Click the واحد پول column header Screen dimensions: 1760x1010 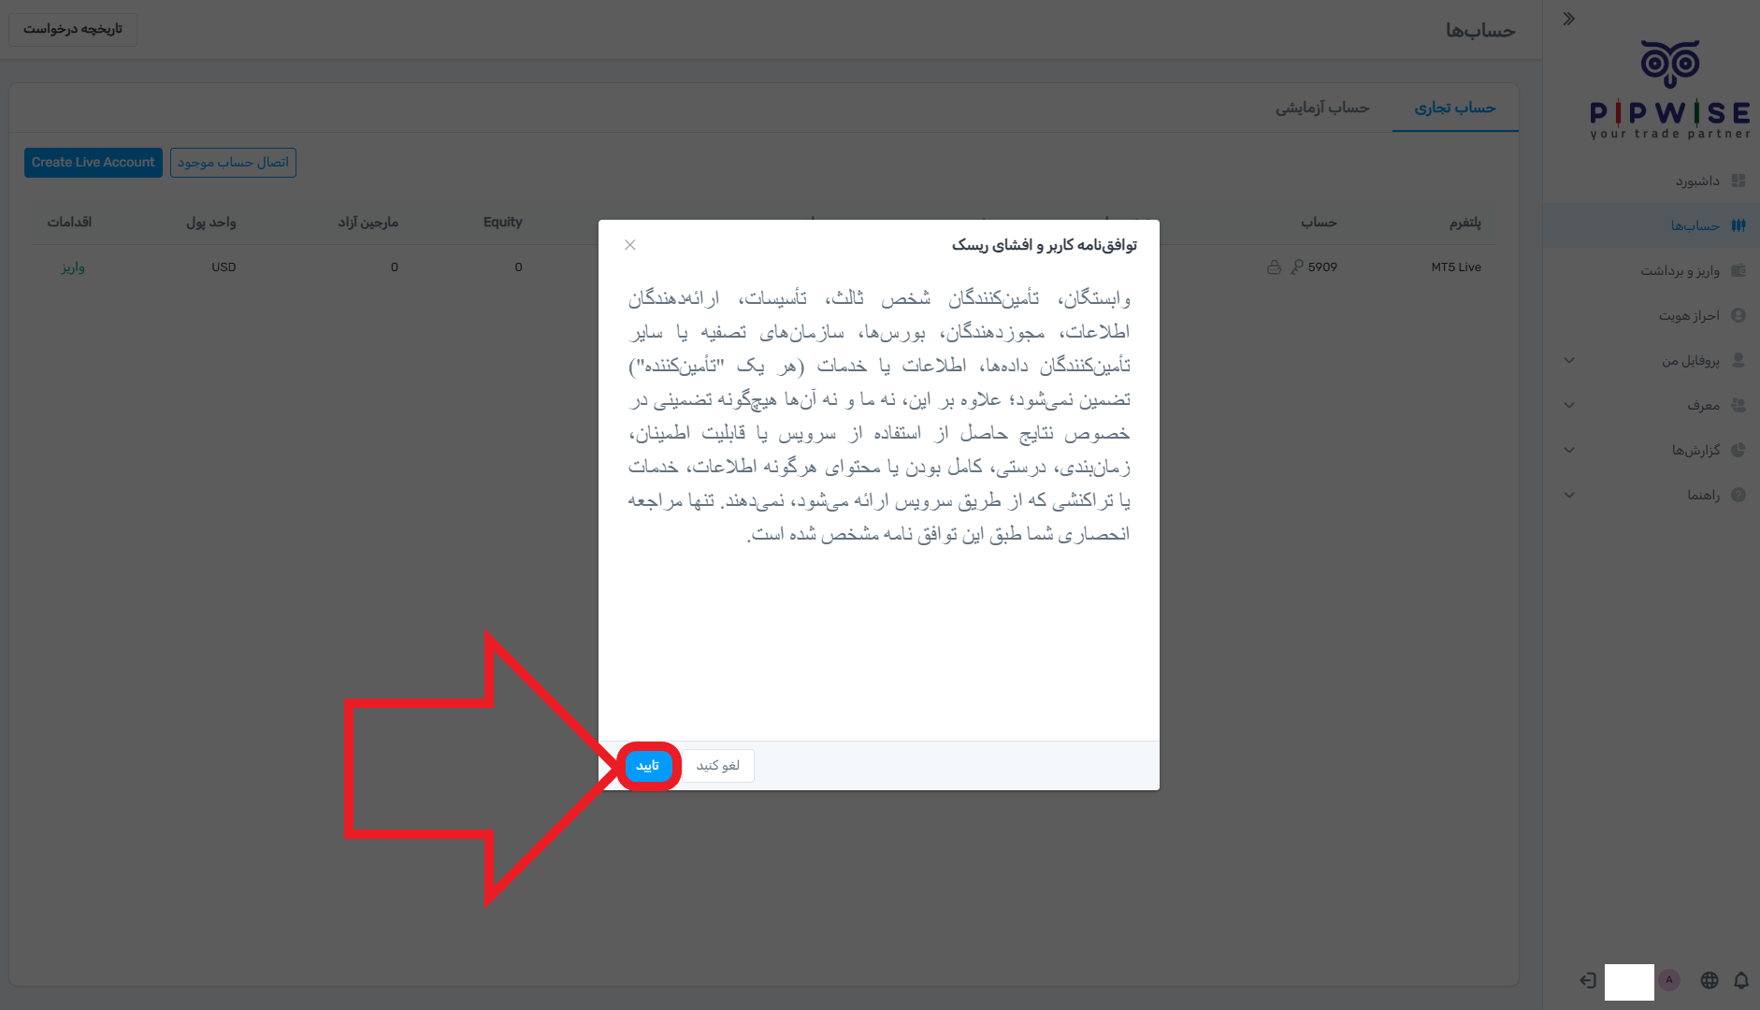tap(211, 222)
